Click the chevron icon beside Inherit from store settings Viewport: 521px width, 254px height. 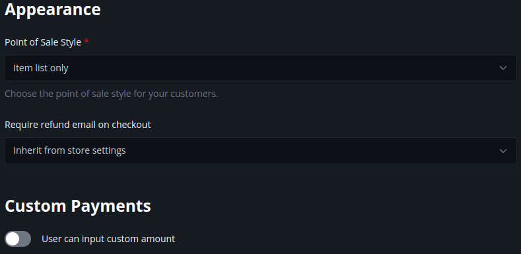click(x=503, y=151)
